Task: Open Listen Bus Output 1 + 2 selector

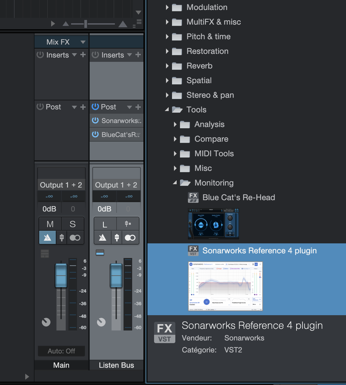Action: coord(116,185)
